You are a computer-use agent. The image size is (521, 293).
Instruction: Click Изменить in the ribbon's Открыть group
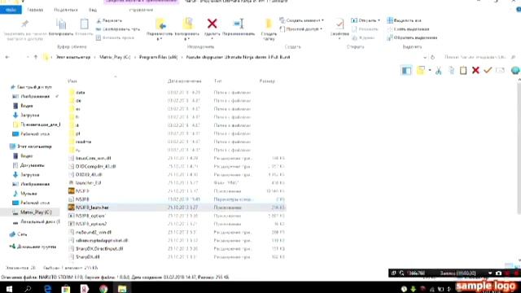coord(365,29)
